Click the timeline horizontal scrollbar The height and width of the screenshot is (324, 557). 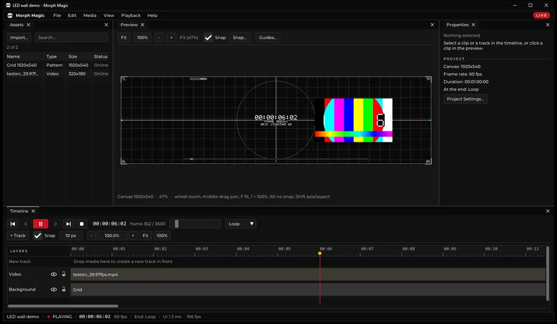63,306
